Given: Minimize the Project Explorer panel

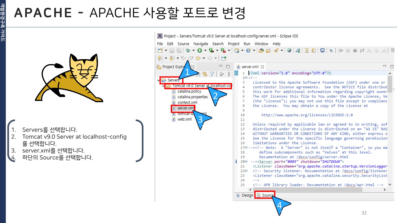Looking at the screenshot, I should pos(221,66).
